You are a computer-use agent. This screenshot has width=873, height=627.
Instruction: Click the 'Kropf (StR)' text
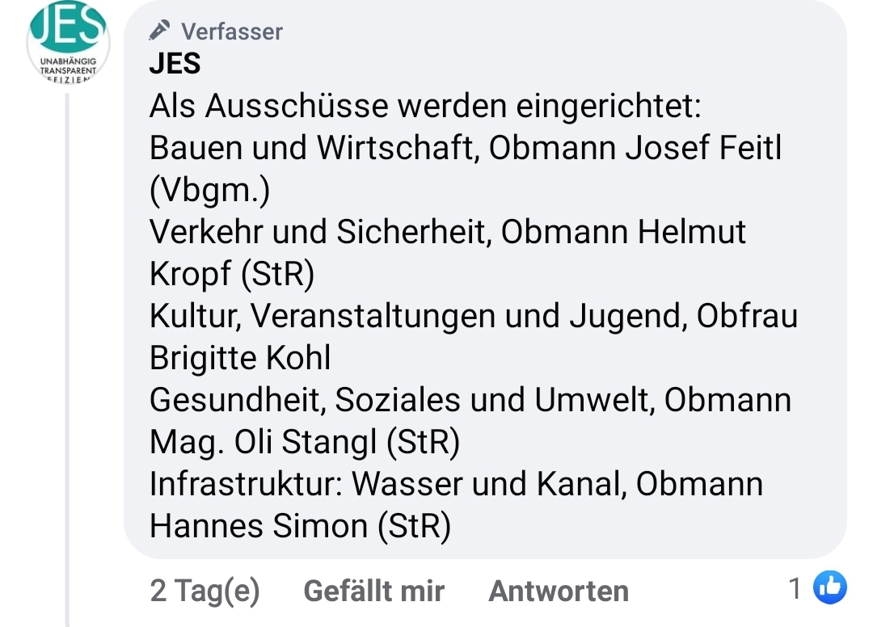point(232,274)
